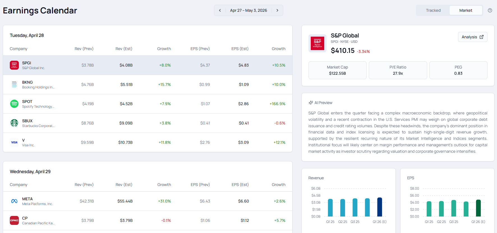The image size is (497, 233).
Task: Click META previous EPS $6.43
Action: point(205,201)
